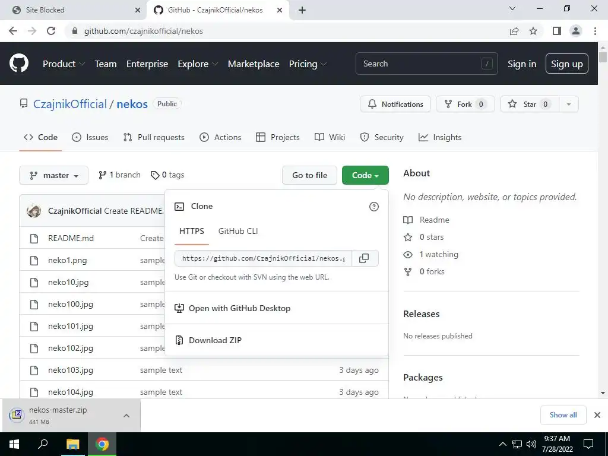Expand the Explore menu

click(x=198, y=64)
